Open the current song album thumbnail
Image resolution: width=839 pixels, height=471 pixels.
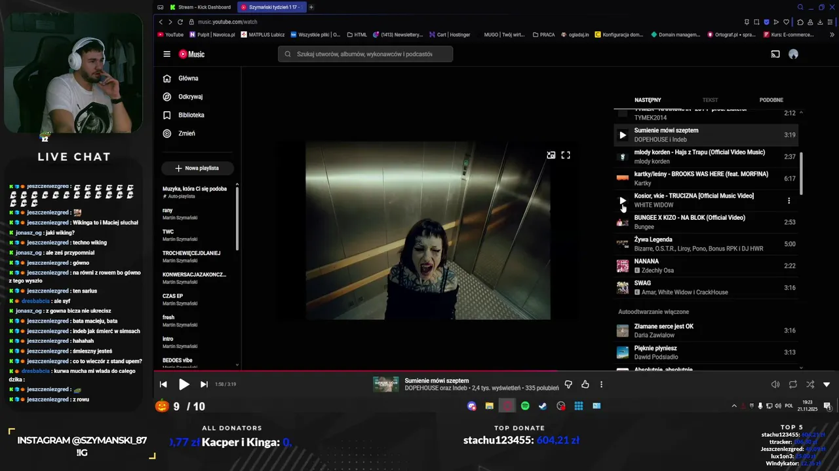[385, 385]
